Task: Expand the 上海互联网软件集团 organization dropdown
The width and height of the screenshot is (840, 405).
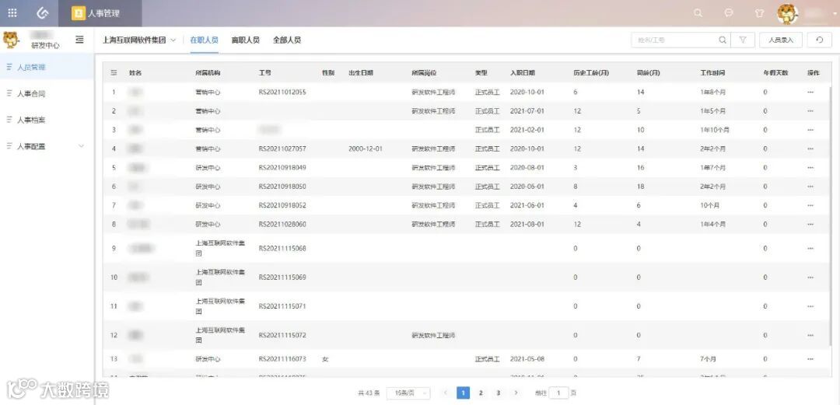Action: tap(139, 40)
